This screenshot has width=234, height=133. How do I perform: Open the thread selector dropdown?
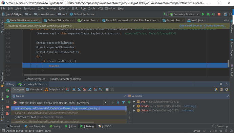pyautogui.click(x=105, y=103)
